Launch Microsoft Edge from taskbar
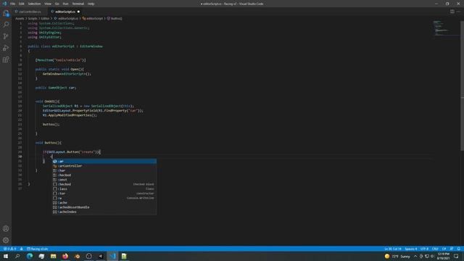 30,256
